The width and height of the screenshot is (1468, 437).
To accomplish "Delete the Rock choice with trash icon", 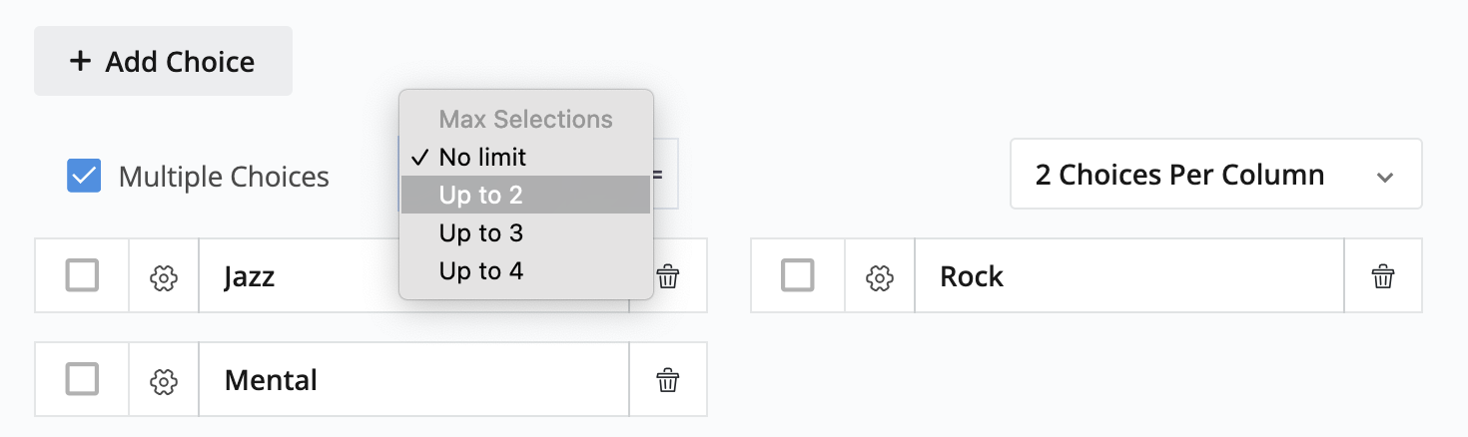I will pyautogui.click(x=1383, y=276).
